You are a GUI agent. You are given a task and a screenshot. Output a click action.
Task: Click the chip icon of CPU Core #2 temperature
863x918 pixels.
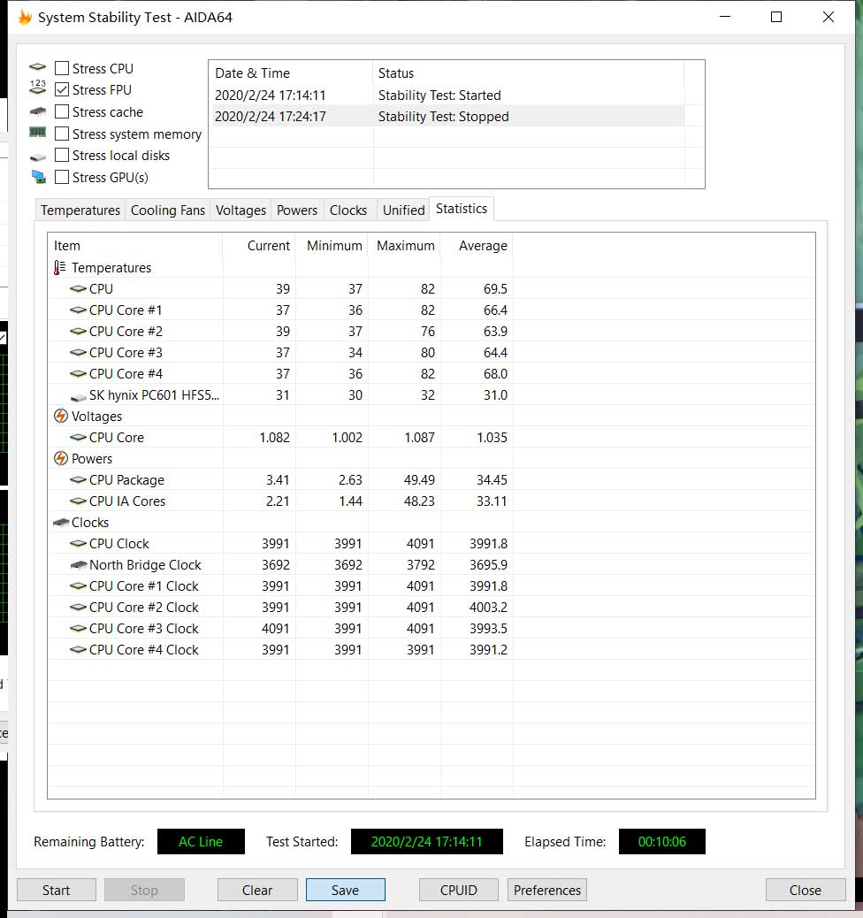(78, 332)
